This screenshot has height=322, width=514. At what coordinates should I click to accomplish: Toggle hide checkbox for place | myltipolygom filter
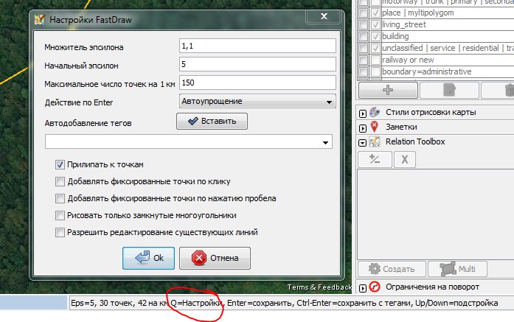(x=375, y=13)
